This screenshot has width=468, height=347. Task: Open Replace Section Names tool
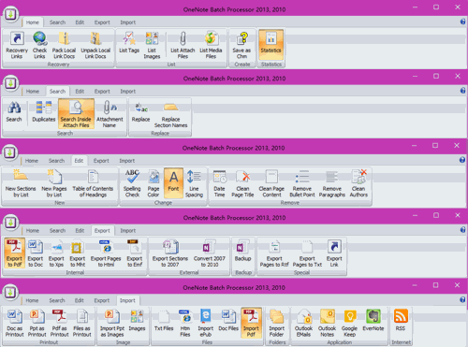click(x=170, y=114)
